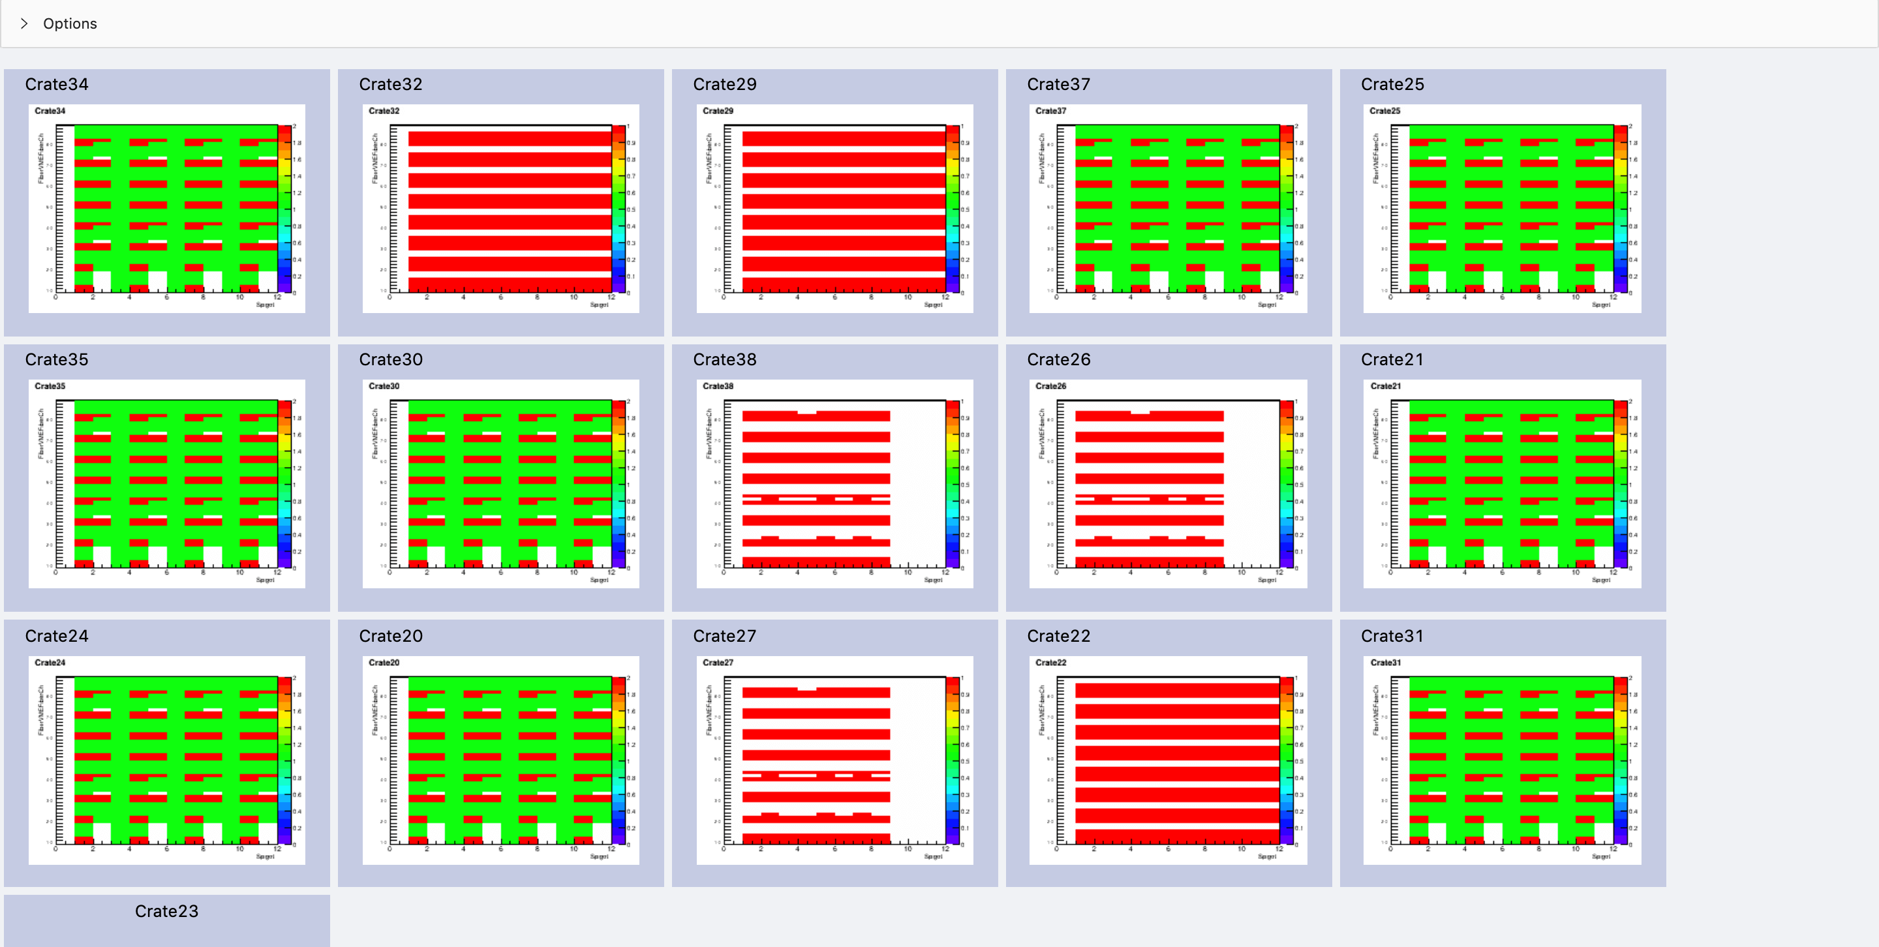Select the Crate29 plot image
Viewport: 1879px width, 947px height.
coord(834,209)
